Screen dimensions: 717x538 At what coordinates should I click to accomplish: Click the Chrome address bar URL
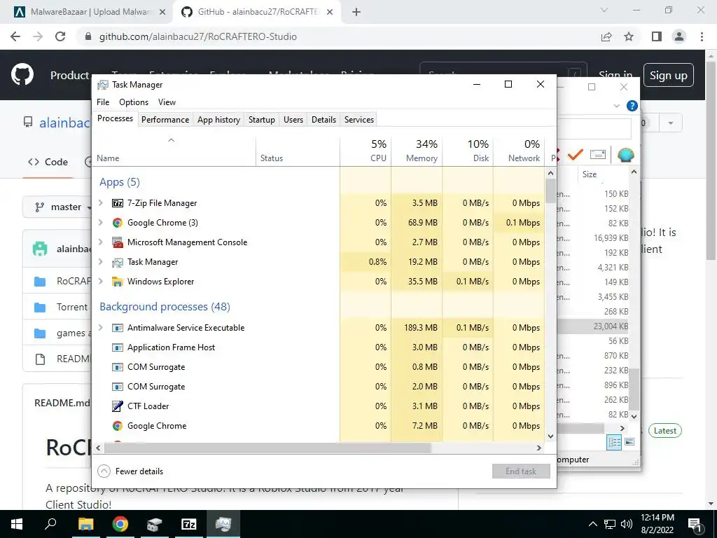tap(198, 36)
